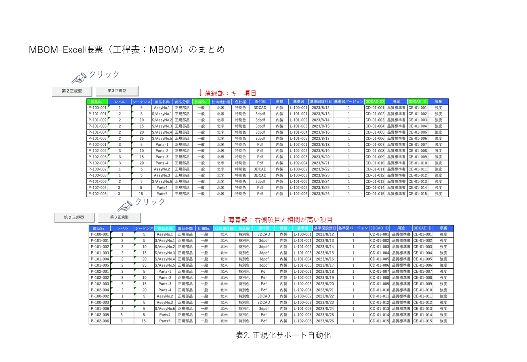
Task: Click the 順番 header in the lower table
Action: (443, 228)
